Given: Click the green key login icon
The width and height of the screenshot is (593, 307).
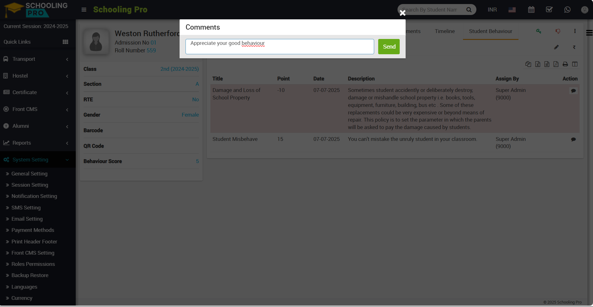Looking at the screenshot, I should coord(539,31).
